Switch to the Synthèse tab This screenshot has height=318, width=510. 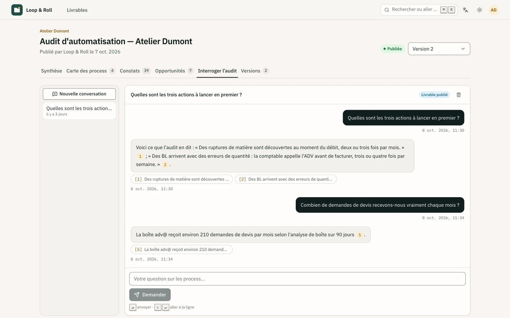click(x=51, y=71)
